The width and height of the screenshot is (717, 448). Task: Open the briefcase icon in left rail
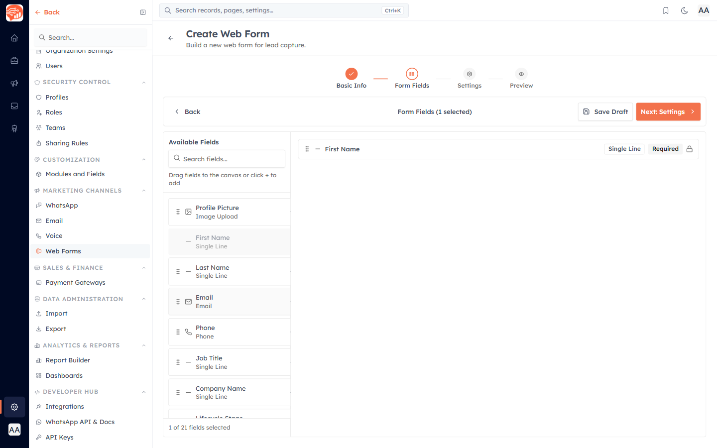(x=14, y=61)
